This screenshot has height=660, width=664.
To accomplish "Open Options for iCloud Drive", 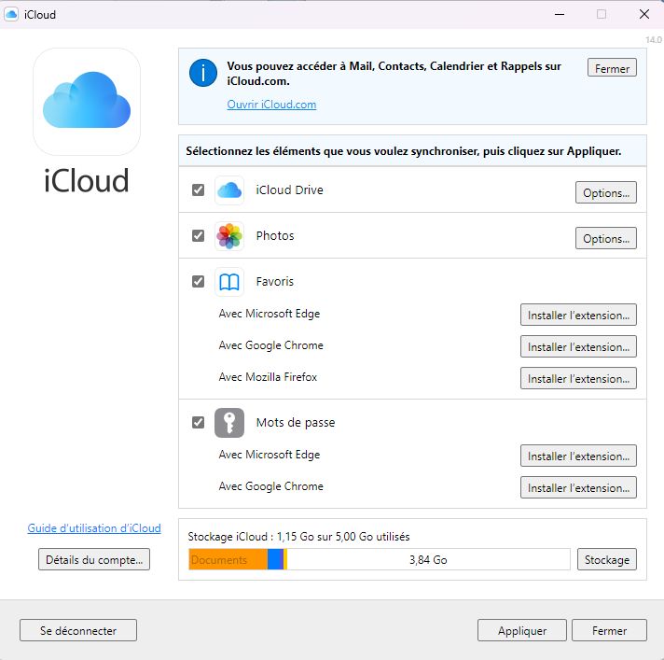I will point(605,193).
